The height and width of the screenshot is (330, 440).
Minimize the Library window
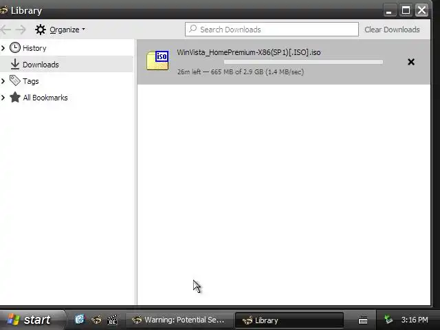point(390,11)
